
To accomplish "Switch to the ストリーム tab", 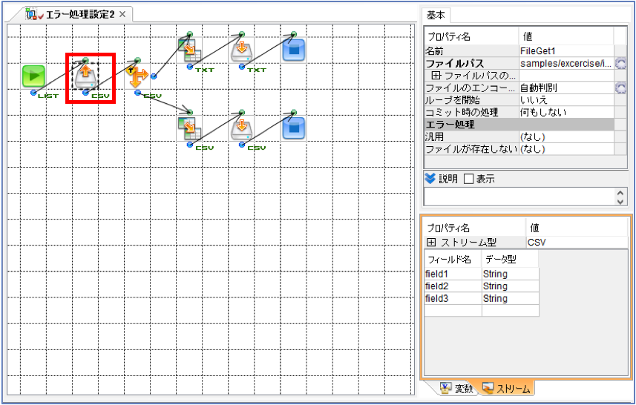I will [506, 389].
